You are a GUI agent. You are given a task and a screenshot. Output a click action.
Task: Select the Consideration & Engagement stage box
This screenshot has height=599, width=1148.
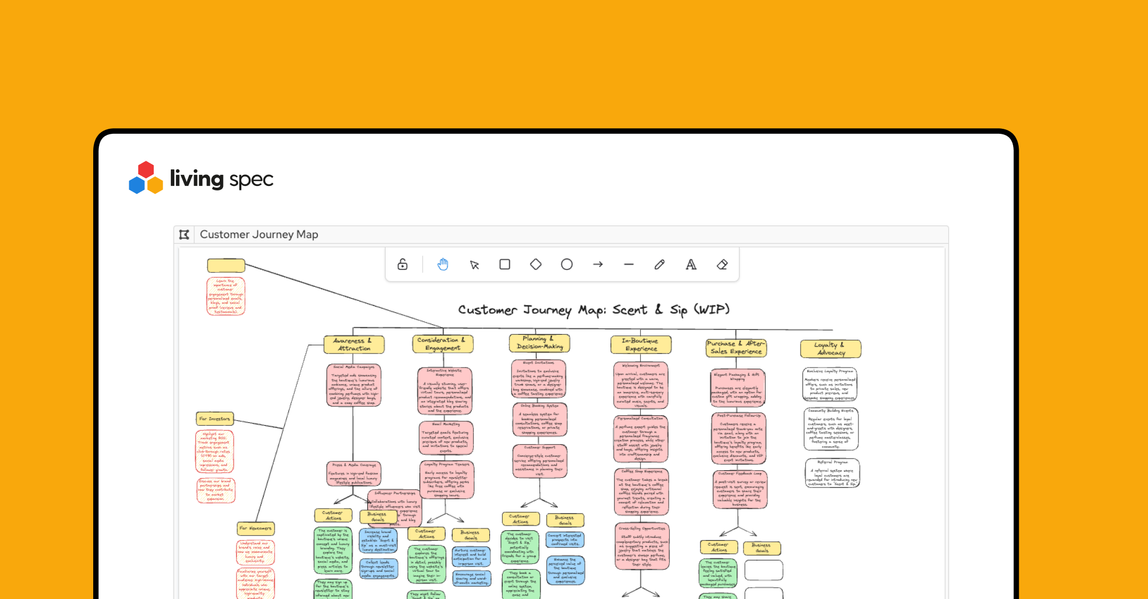[443, 344]
